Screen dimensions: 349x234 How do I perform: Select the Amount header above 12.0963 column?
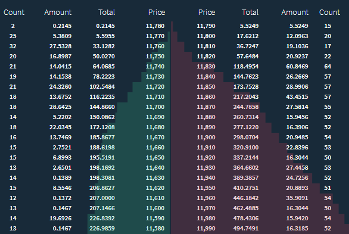tap(295, 13)
